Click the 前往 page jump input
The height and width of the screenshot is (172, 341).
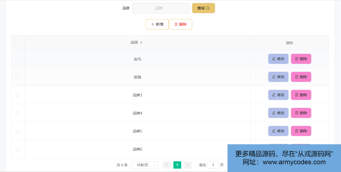point(213,165)
